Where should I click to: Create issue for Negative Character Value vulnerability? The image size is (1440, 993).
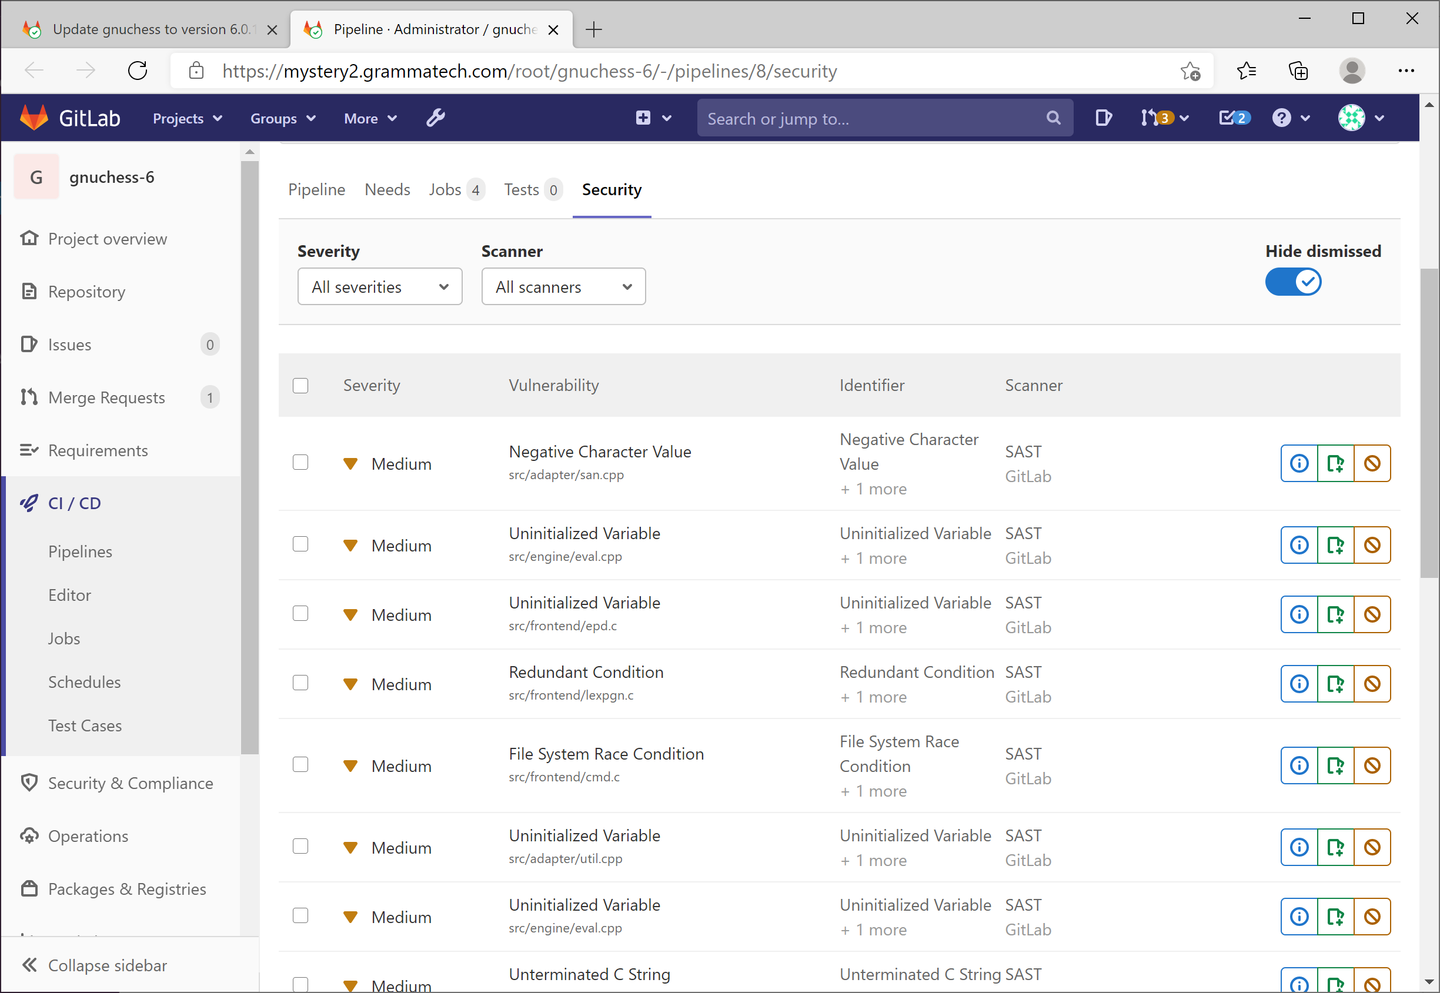[1335, 463]
